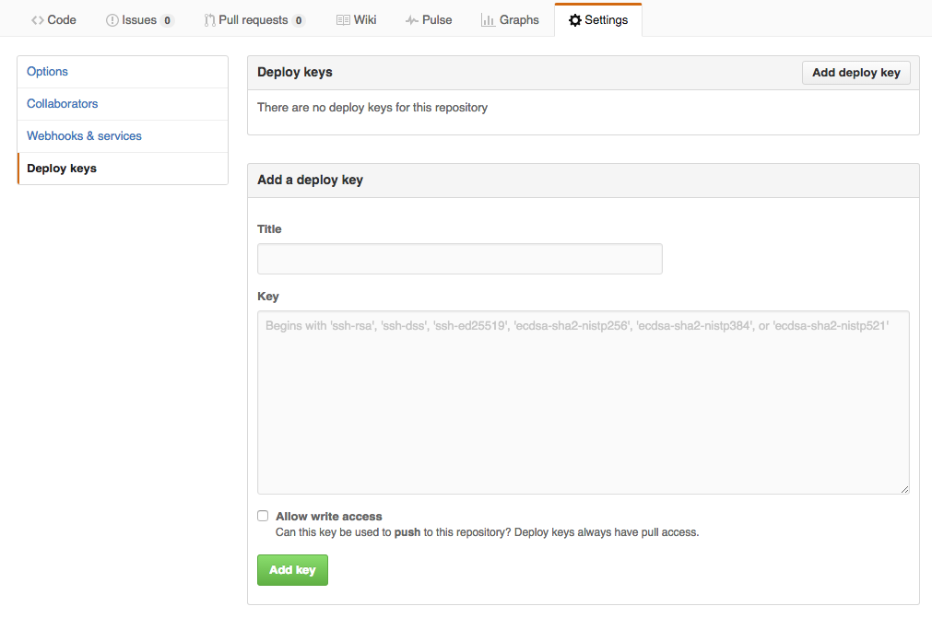Open the Webhooks & services section
This screenshot has width=932, height=618.
84,136
